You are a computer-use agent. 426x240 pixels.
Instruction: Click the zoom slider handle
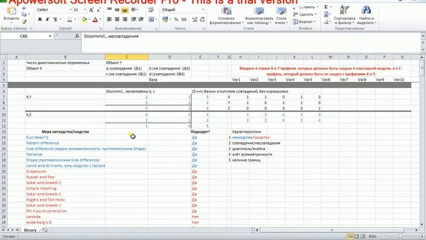coord(400,237)
